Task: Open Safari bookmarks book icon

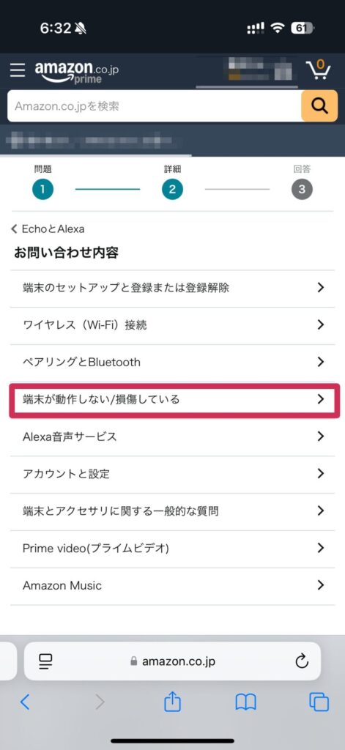Action: click(246, 702)
